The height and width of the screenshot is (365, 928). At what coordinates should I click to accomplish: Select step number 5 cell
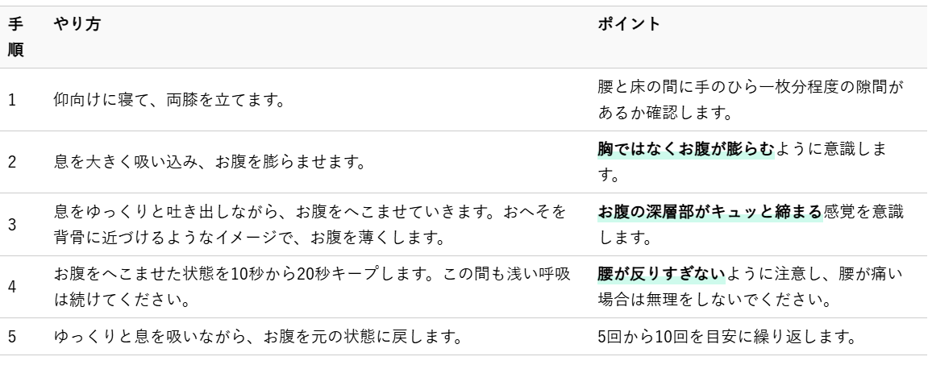point(12,337)
